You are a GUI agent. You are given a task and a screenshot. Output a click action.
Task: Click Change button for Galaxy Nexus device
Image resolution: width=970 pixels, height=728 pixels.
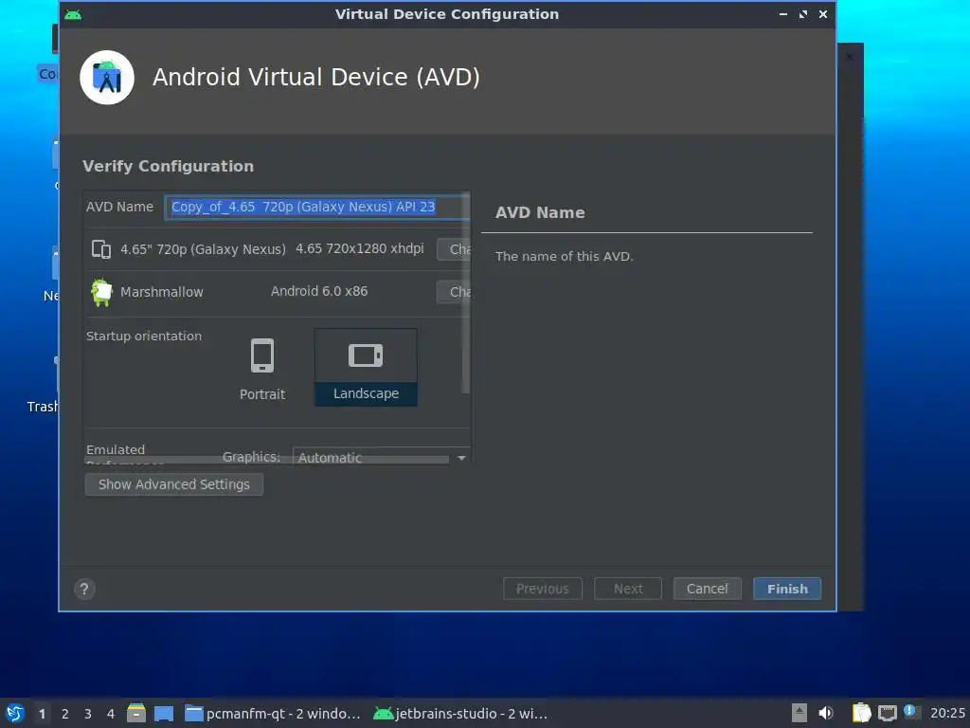click(x=454, y=249)
